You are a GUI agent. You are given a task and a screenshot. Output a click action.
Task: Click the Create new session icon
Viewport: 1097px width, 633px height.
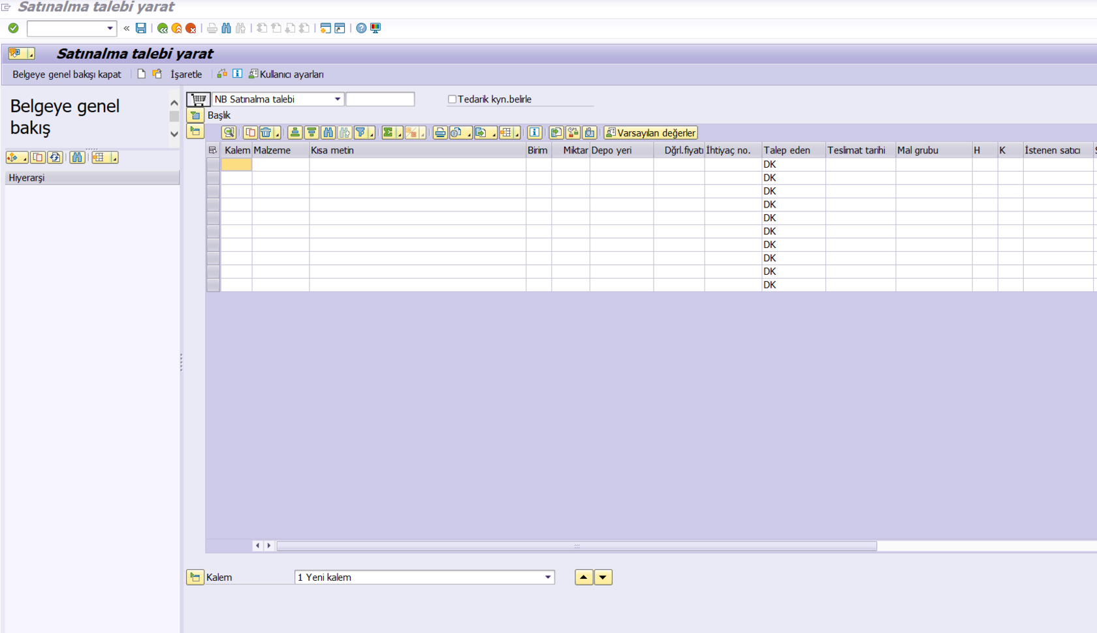click(x=325, y=28)
